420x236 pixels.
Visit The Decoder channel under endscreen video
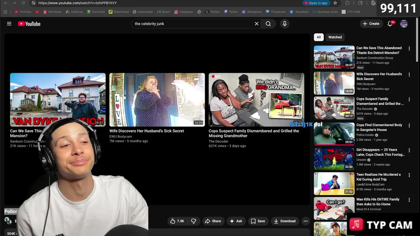pos(219,141)
